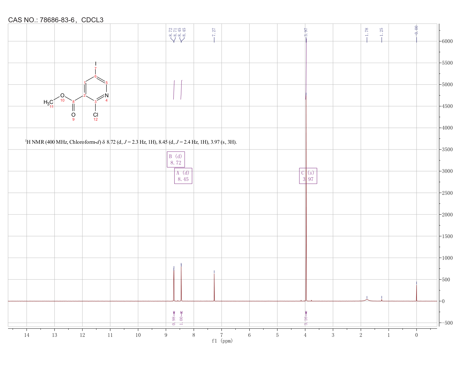Click the carbonyl O atom labeled 9

(73, 115)
